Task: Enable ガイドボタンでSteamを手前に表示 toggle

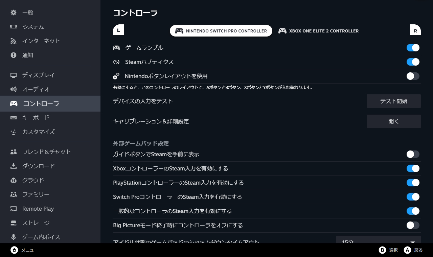Action: (413, 154)
